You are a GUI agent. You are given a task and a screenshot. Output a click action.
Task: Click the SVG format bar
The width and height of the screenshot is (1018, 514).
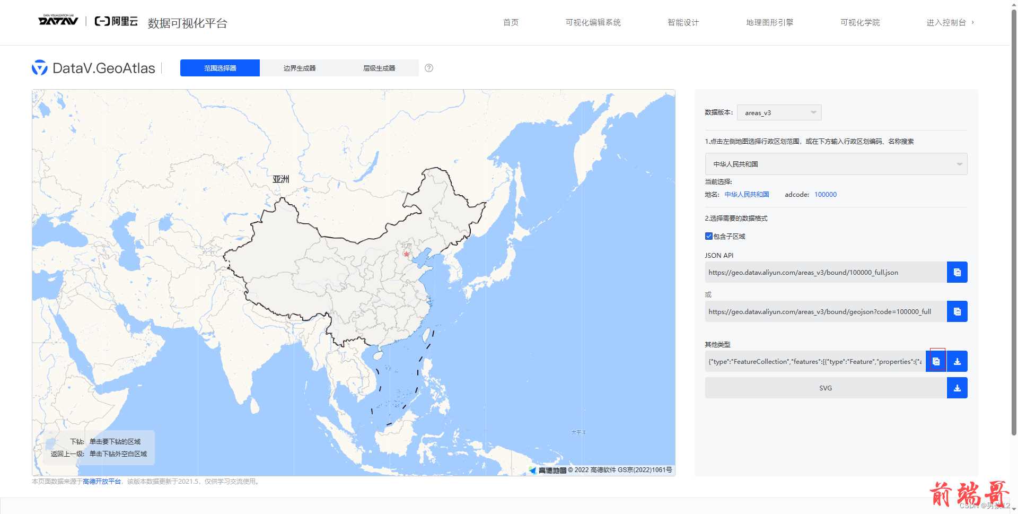pyautogui.click(x=826, y=388)
